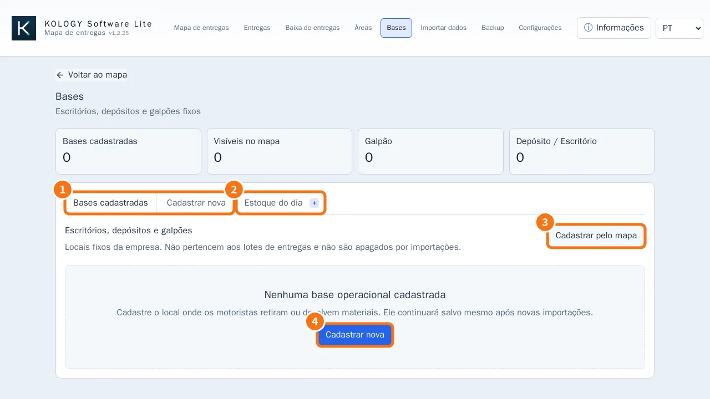Click the Depósito / Escritório stat card
710x399 pixels.
[x=582, y=151]
